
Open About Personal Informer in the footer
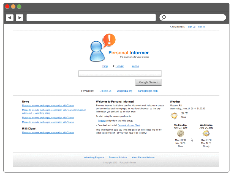[143, 157]
